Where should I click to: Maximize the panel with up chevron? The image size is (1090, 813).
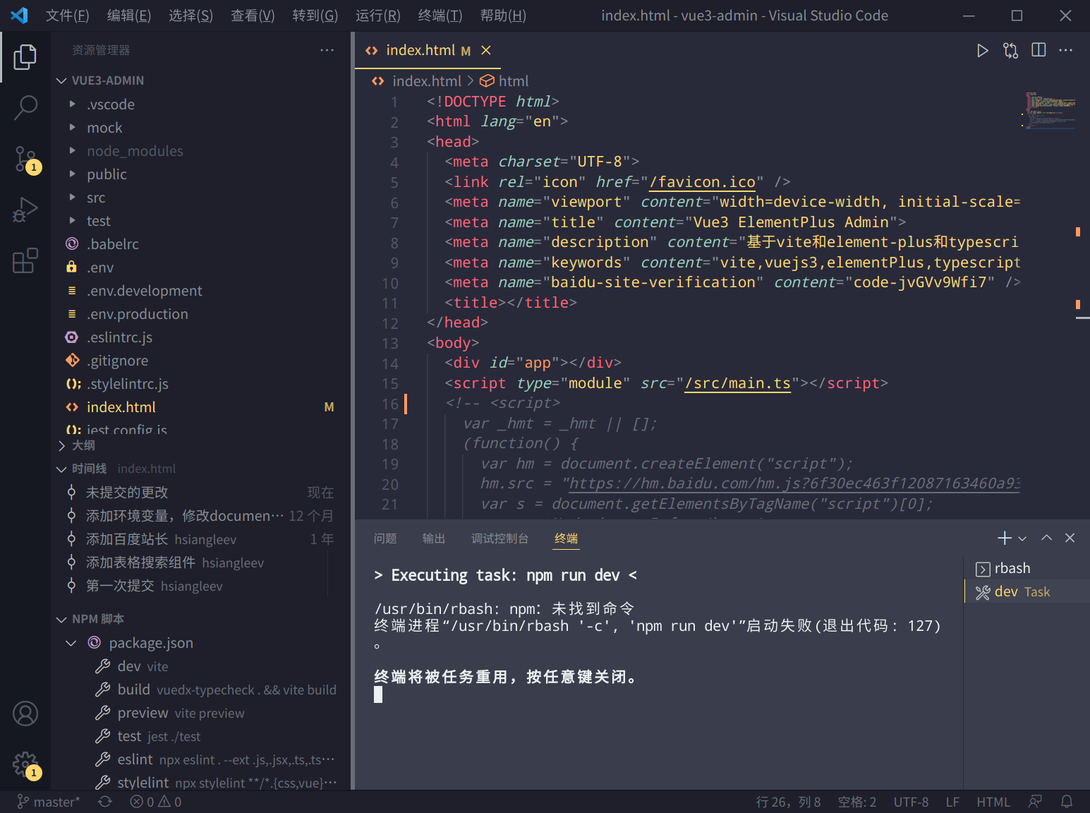click(x=1047, y=538)
